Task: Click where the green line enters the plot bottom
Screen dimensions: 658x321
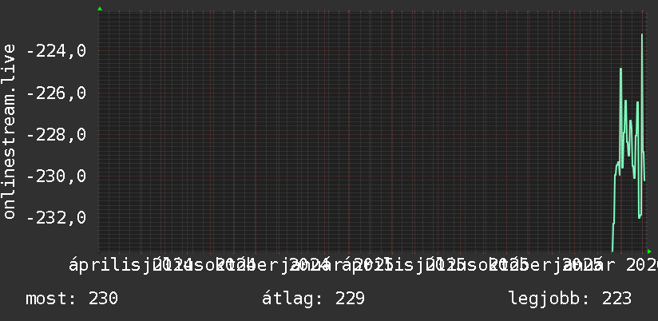Action: click(x=612, y=251)
